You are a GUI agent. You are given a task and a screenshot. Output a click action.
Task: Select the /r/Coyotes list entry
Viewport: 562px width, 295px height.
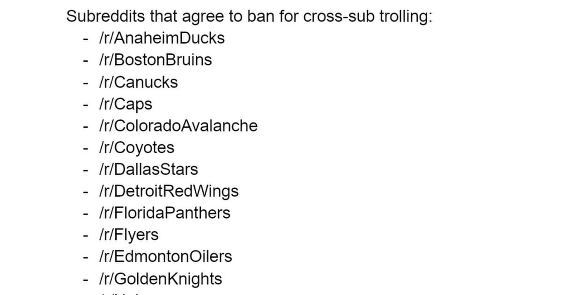(x=136, y=147)
